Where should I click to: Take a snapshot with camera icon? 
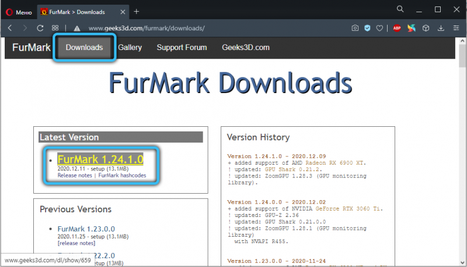355,28
